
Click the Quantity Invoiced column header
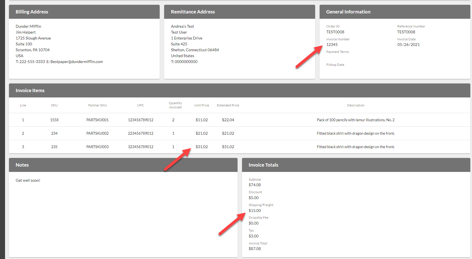click(x=175, y=105)
